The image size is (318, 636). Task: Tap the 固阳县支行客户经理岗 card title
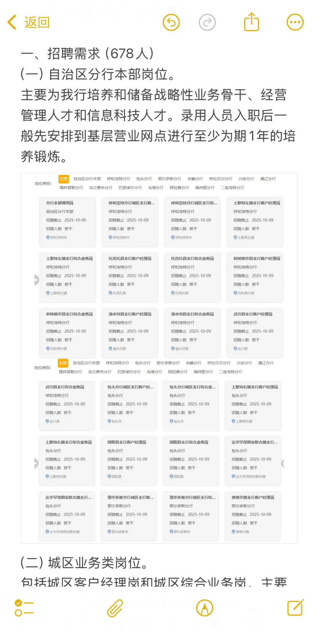[127, 442]
